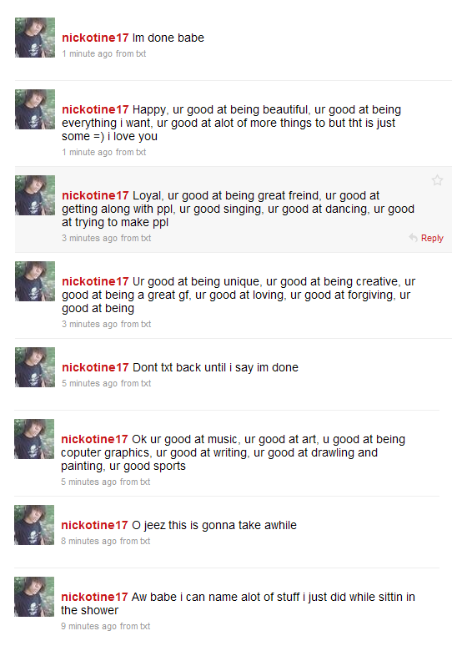This screenshot has width=452, height=651.
Task: Open nickotine17 username on 'Aw babe' tweet
Action: point(94,597)
